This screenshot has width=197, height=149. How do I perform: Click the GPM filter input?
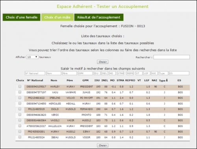[x=85, y=73]
